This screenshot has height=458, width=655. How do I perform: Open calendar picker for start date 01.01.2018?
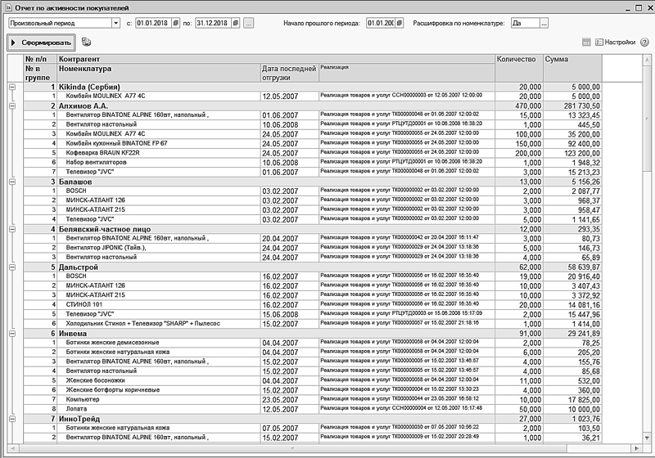[x=176, y=23]
